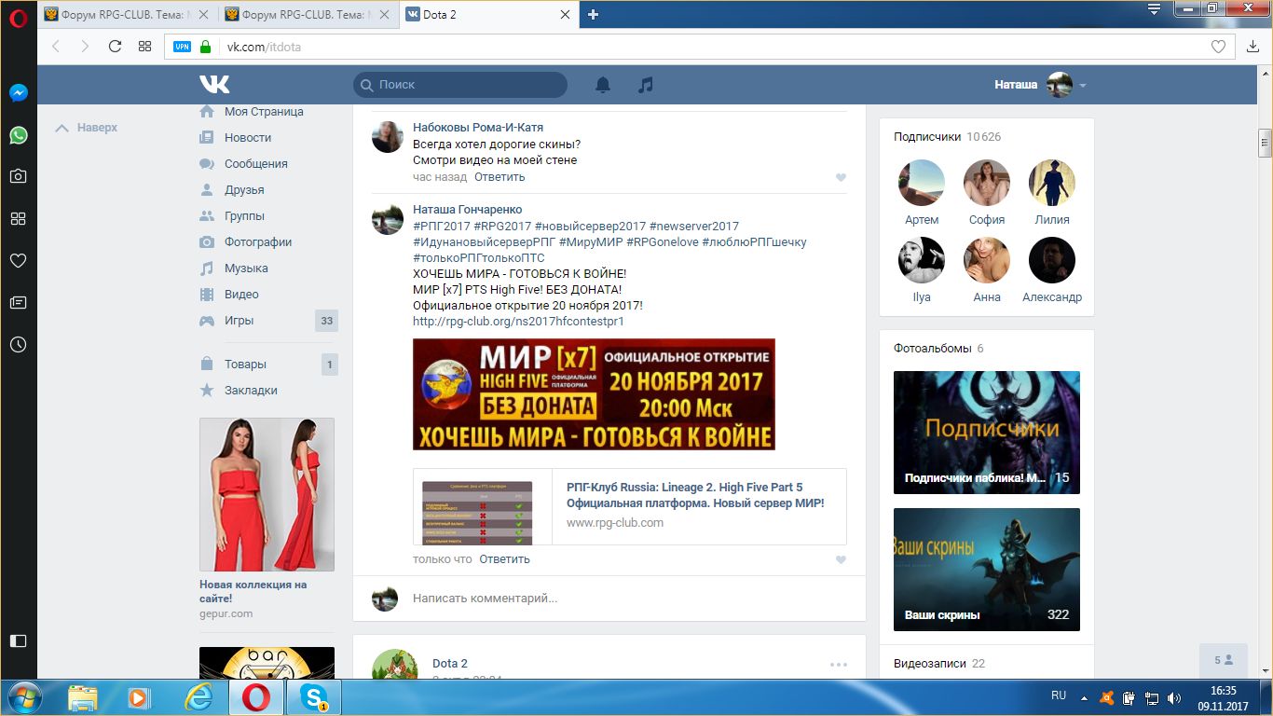Click the VK logo in the header
The image size is (1273, 716).
[214, 85]
